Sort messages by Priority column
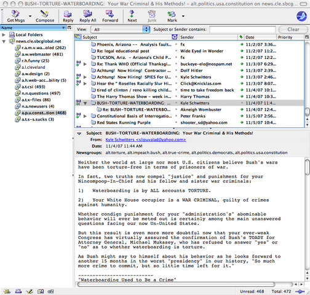The width and height of the screenshot is (310, 295). [x=290, y=37]
